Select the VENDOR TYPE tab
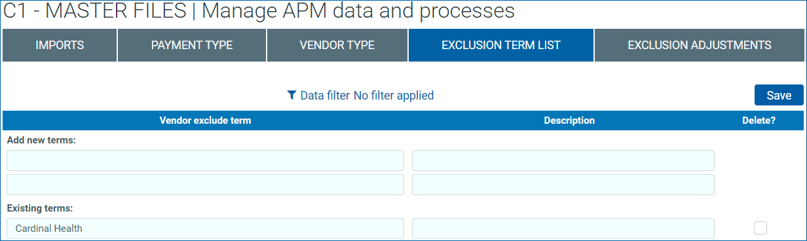807x241 pixels. point(337,45)
